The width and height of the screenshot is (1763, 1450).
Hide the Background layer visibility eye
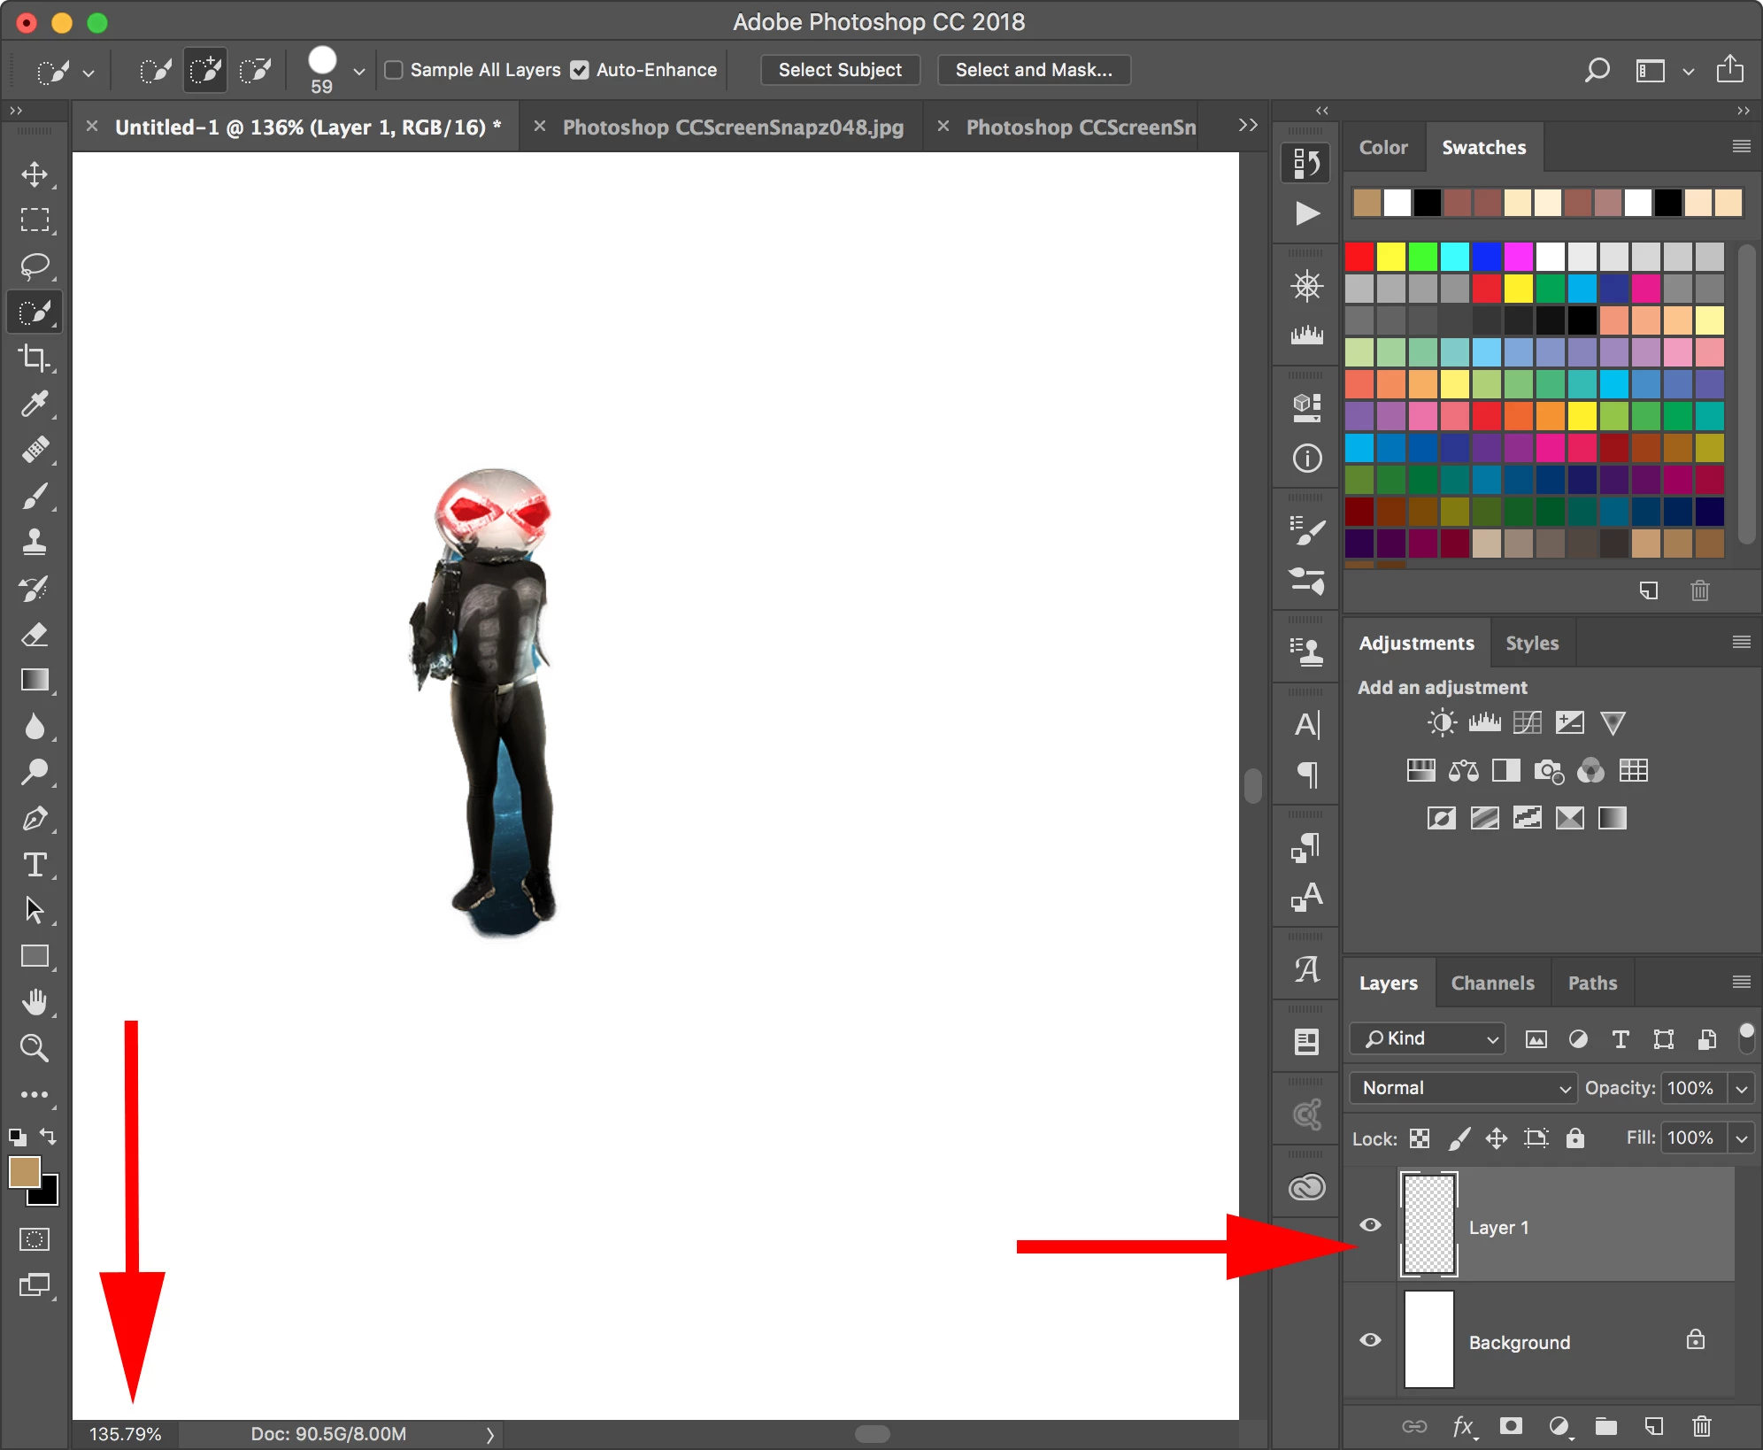(1370, 1340)
